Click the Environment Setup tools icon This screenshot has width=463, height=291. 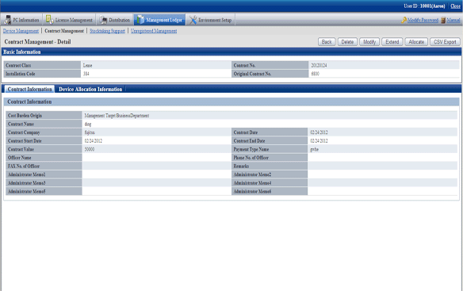click(193, 20)
